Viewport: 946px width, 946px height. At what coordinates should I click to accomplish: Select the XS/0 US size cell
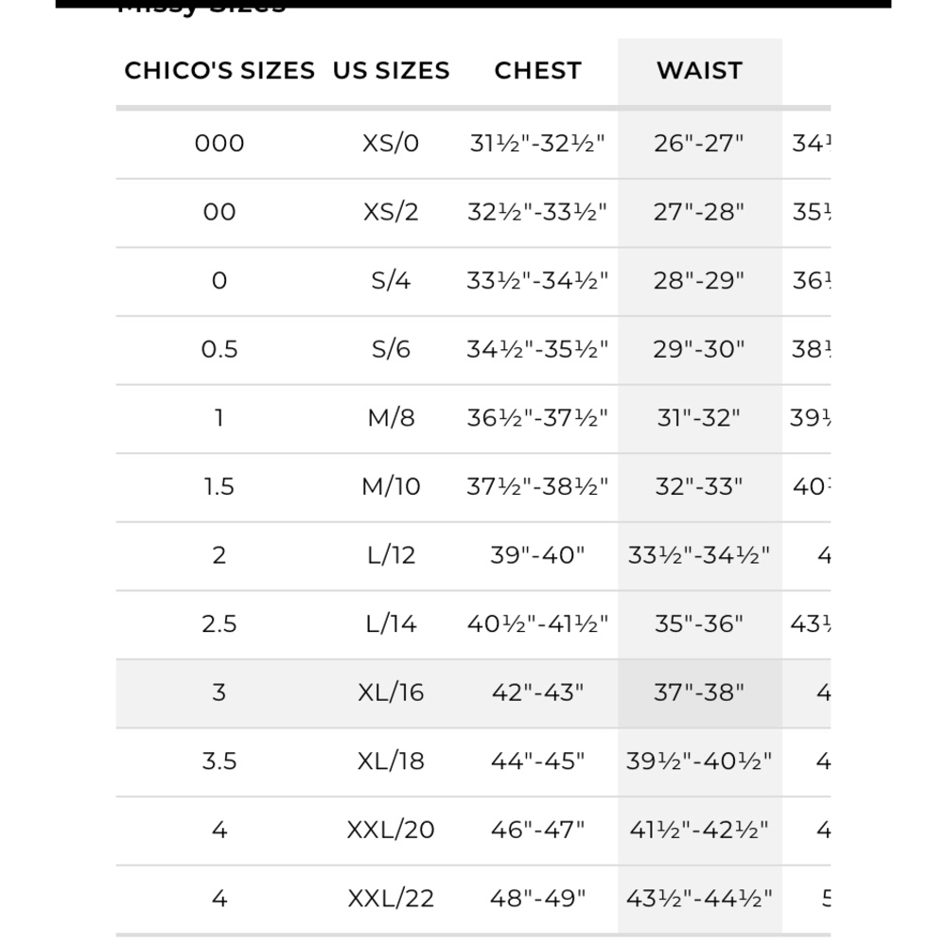click(391, 144)
